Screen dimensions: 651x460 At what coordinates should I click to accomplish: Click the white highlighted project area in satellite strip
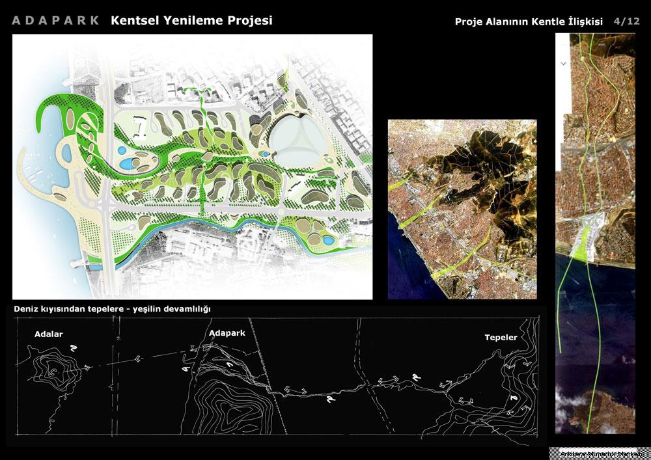(x=587, y=239)
